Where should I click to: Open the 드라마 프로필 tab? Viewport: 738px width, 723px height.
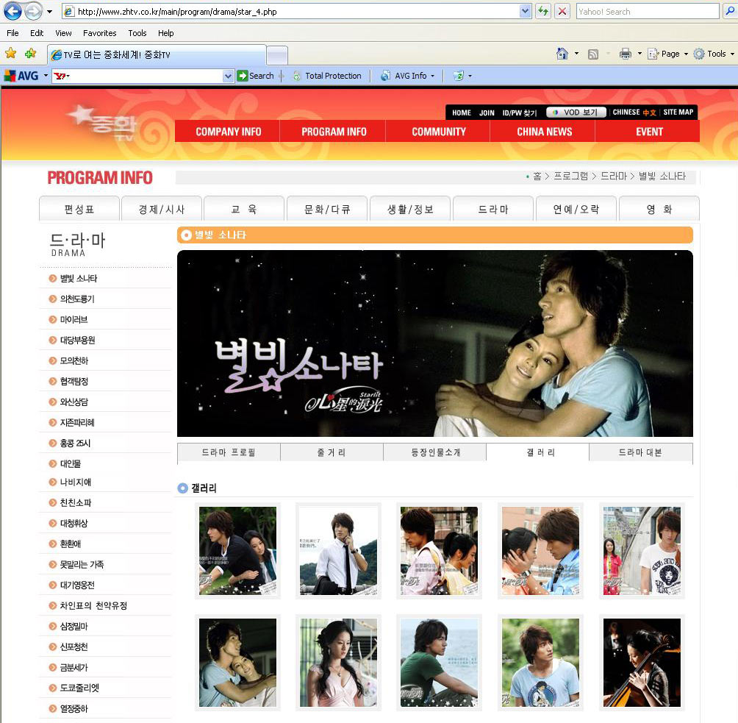[x=229, y=452]
